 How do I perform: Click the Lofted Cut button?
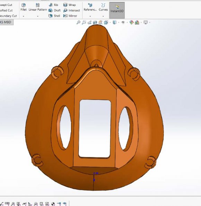coord(6,10)
